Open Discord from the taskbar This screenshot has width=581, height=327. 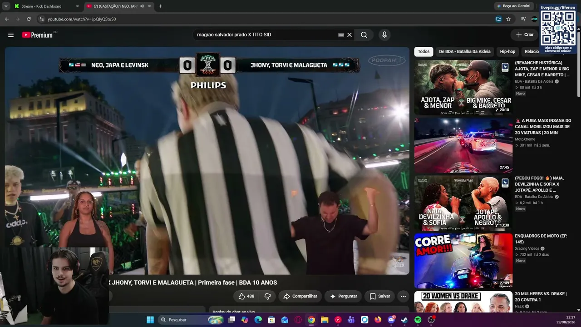pyautogui.click(x=391, y=320)
